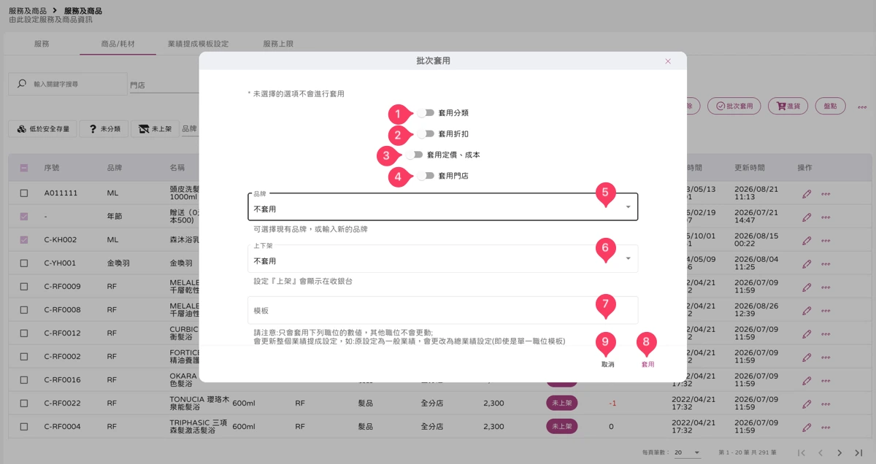Open more actions for row A011111
876x464 pixels.
[826, 193]
